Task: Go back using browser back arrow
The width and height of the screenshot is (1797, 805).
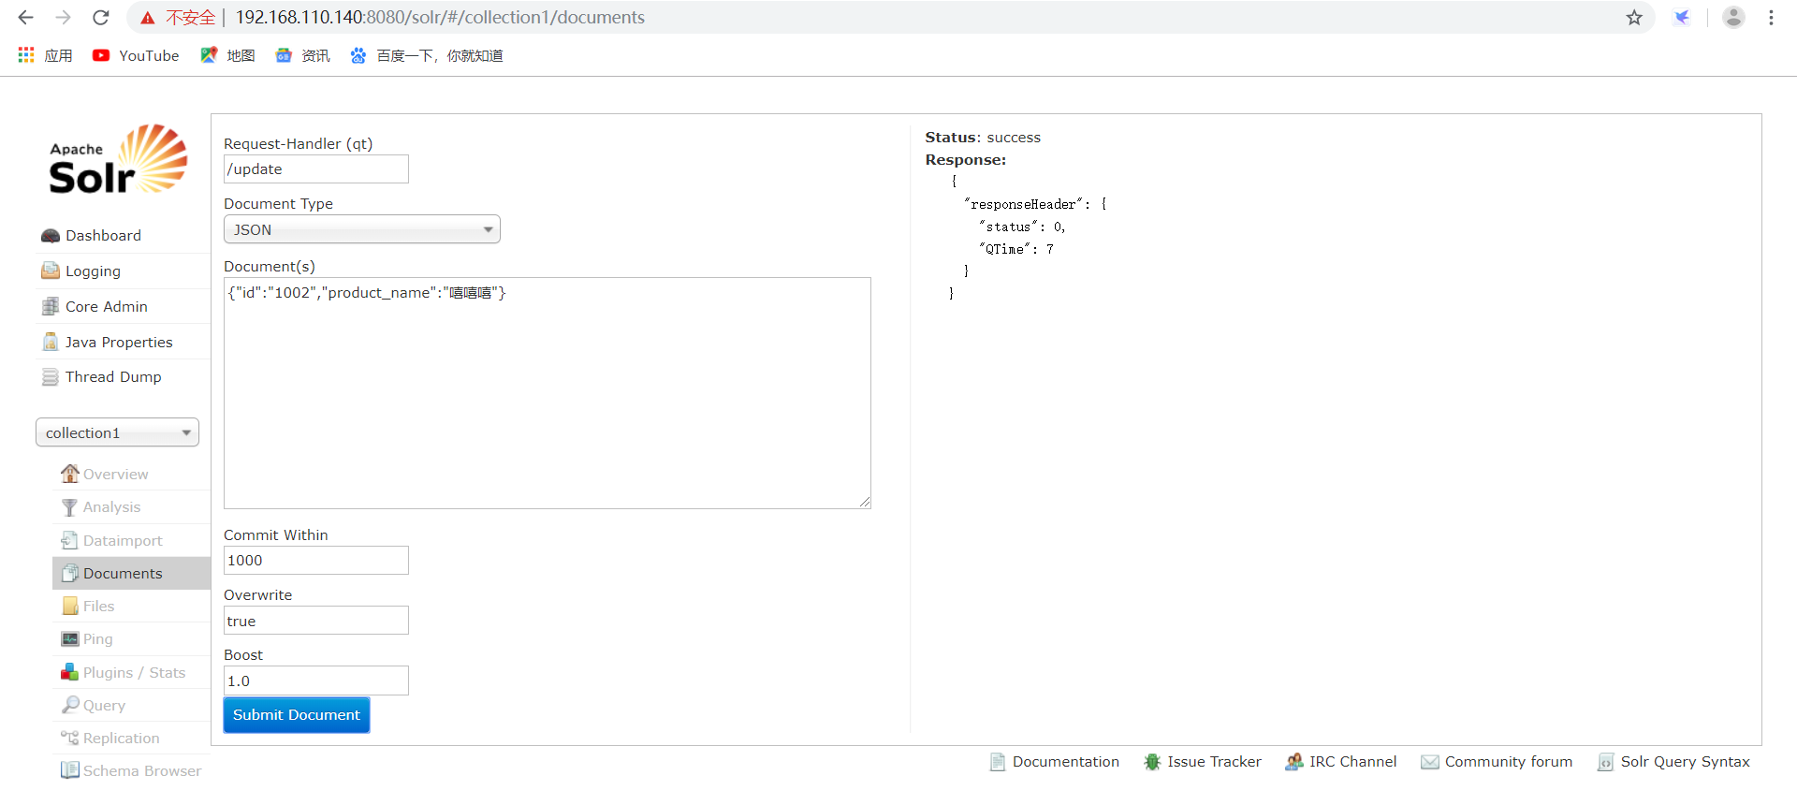Action: point(26,18)
